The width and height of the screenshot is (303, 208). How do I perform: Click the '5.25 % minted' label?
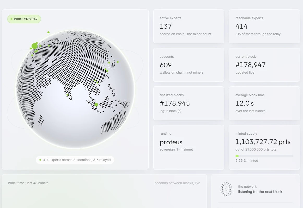247,161
